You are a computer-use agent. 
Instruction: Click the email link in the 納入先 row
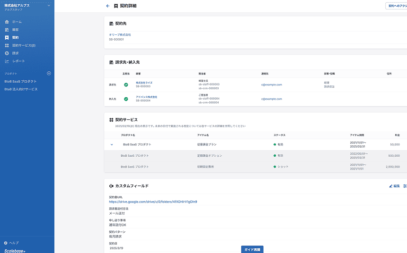tap(272, 99)
